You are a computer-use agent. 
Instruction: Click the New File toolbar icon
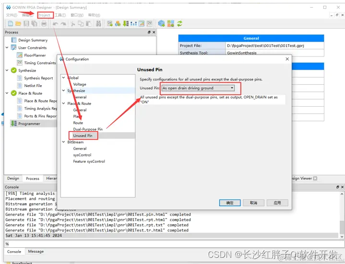[x=11, y=23]
